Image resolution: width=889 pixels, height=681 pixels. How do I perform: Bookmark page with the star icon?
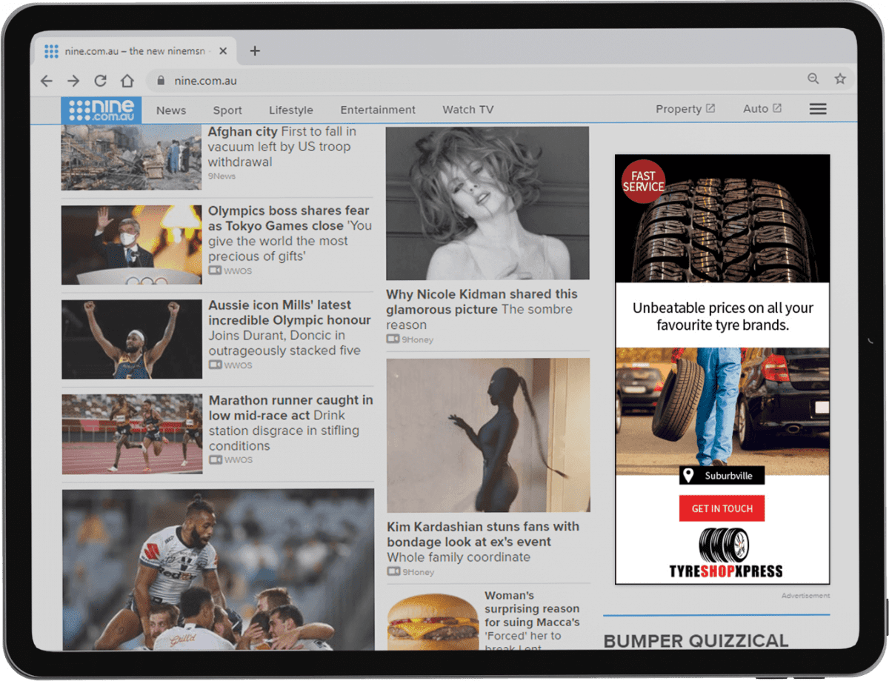(x=839, y=79)
